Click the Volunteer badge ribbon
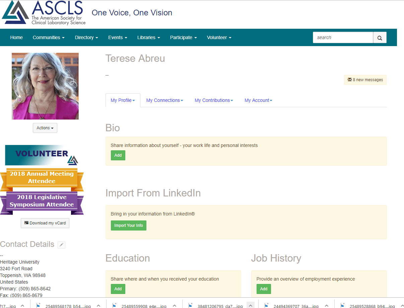 [x=42, y=155]
